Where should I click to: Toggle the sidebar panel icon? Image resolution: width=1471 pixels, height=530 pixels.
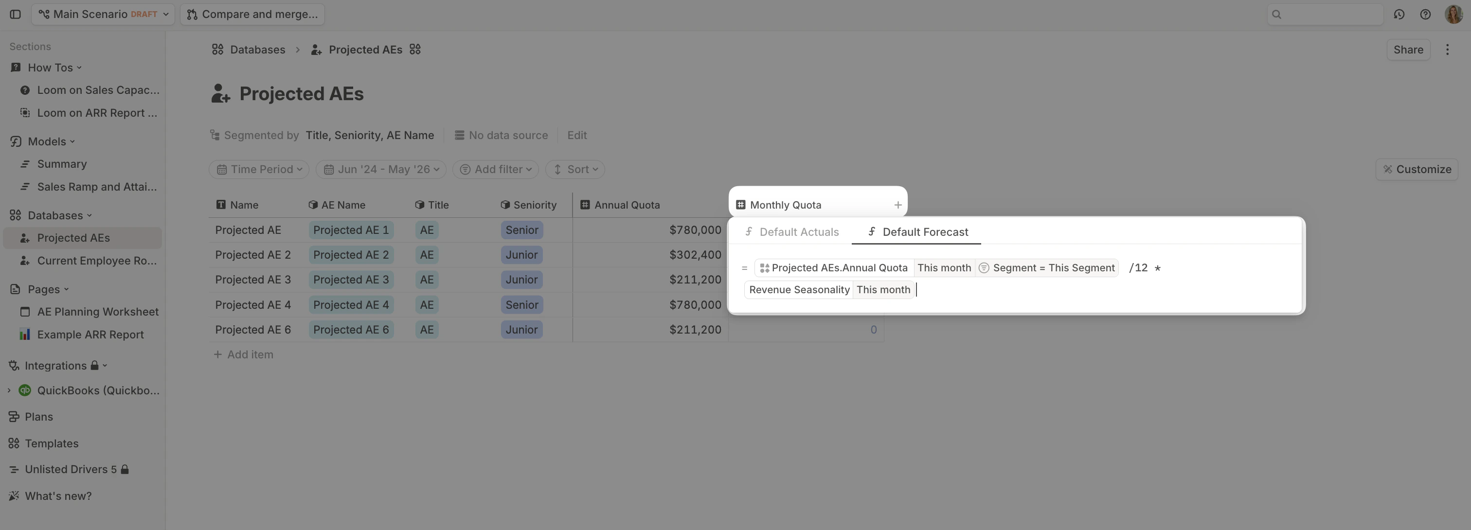(16, 14)
